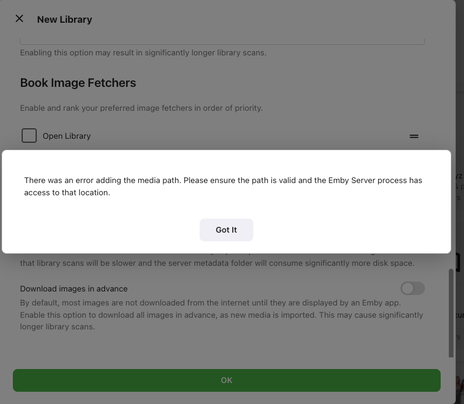Enable the Open Library image fetcher checkbox
464x404 pixels.
pyautogui.click(x=29, y=136)
